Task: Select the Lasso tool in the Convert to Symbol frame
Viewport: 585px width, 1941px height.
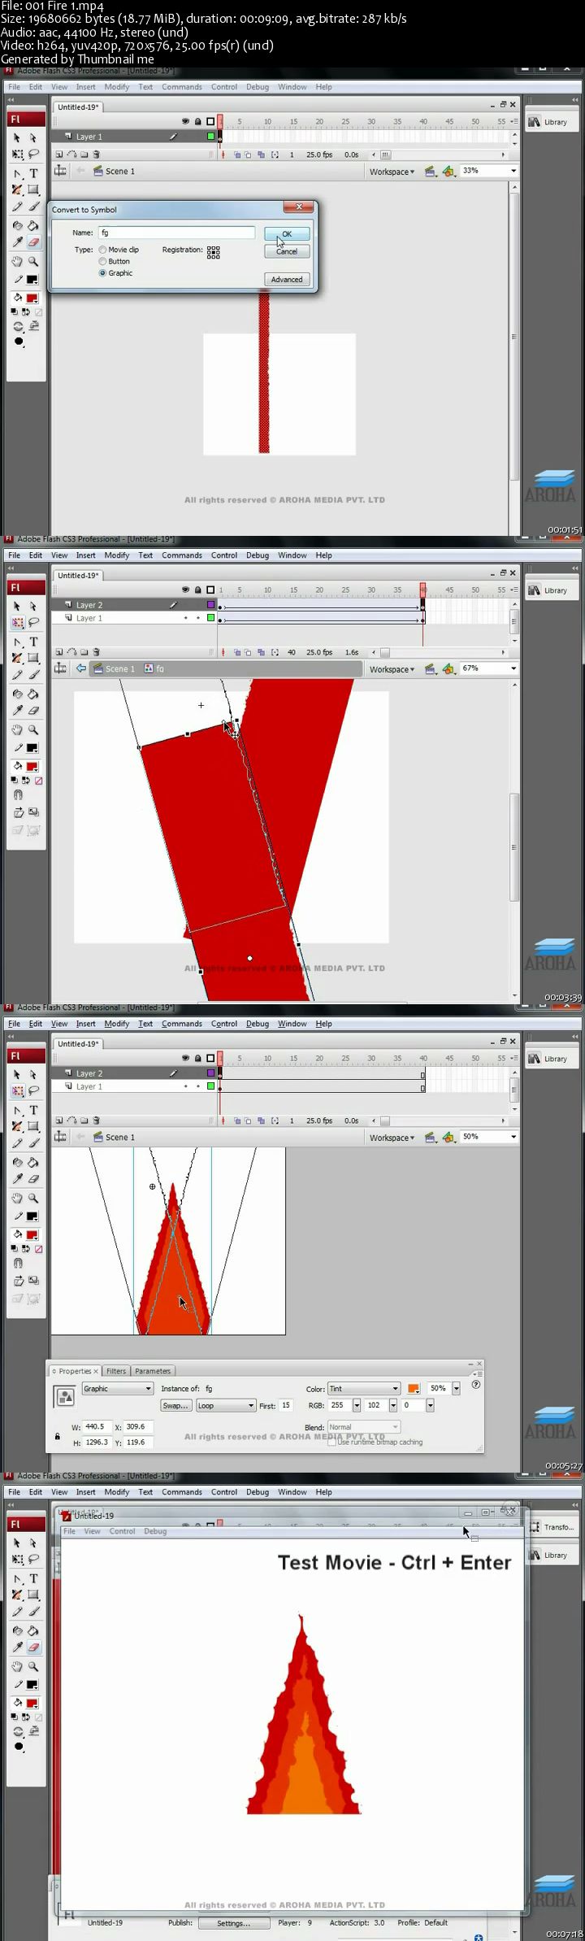Action: coord(33,154)
